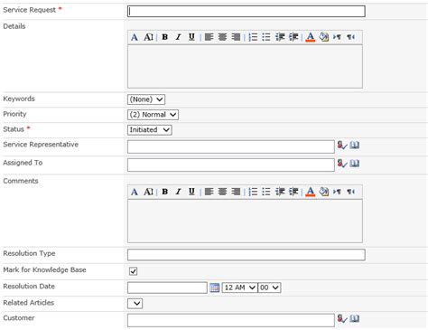Pick highlight color in Comments toolbar
This screenshot has width=428, height=330.
click(x=324, y=192)
